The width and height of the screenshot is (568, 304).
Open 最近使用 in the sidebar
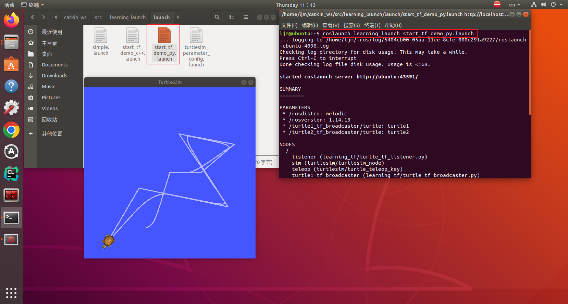[52, 32]
